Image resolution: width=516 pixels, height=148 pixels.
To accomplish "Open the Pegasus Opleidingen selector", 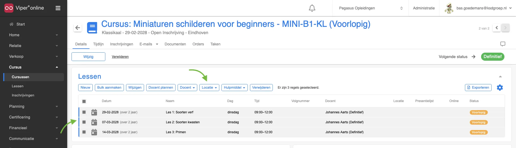I will click(x=371, y=8).
